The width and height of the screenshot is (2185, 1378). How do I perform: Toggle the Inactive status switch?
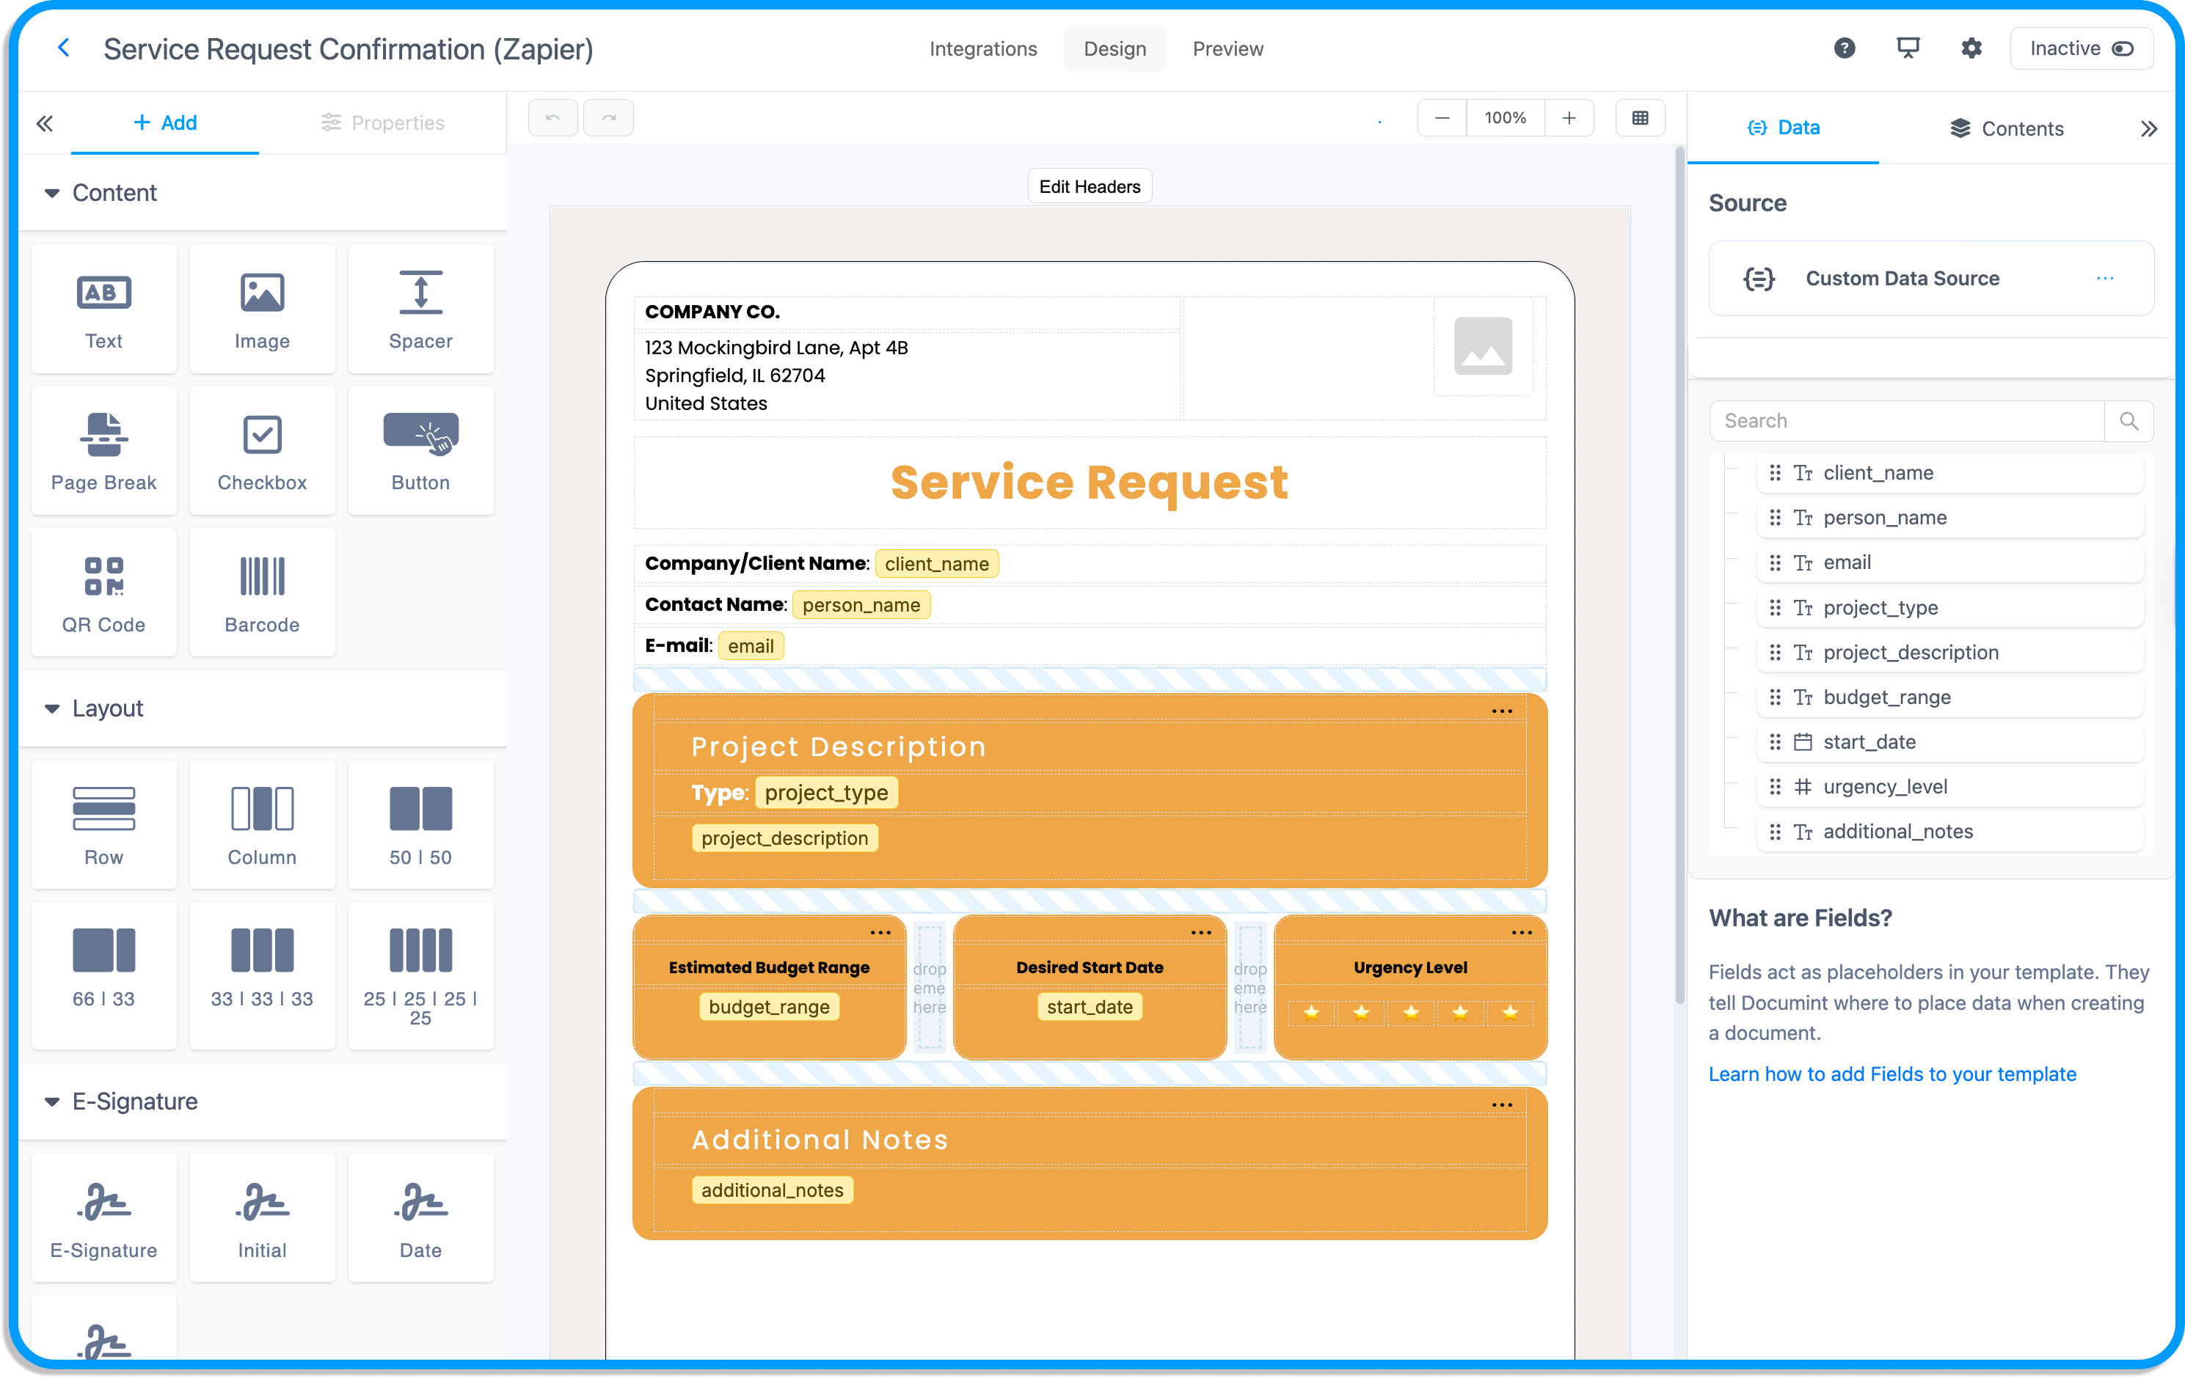point(2123,49)
